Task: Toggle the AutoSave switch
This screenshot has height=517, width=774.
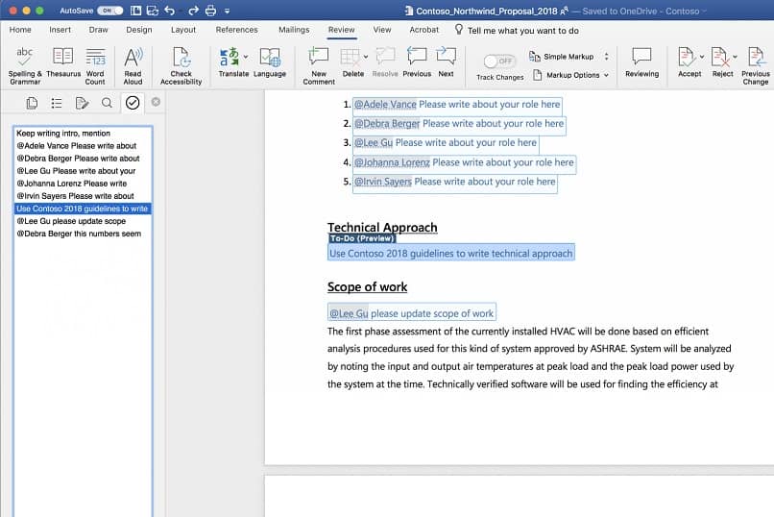Action: pyautogui.click(x=109, y=11)
